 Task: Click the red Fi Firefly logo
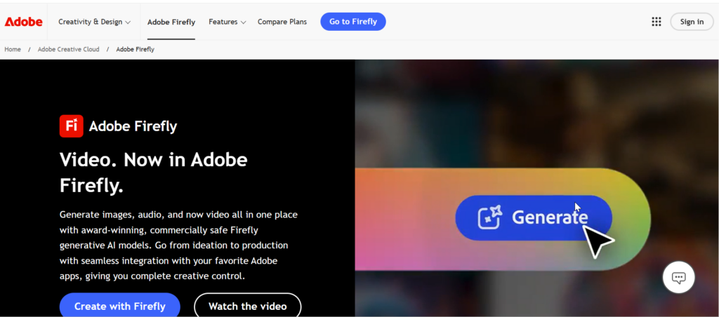[x=71, y=126]
